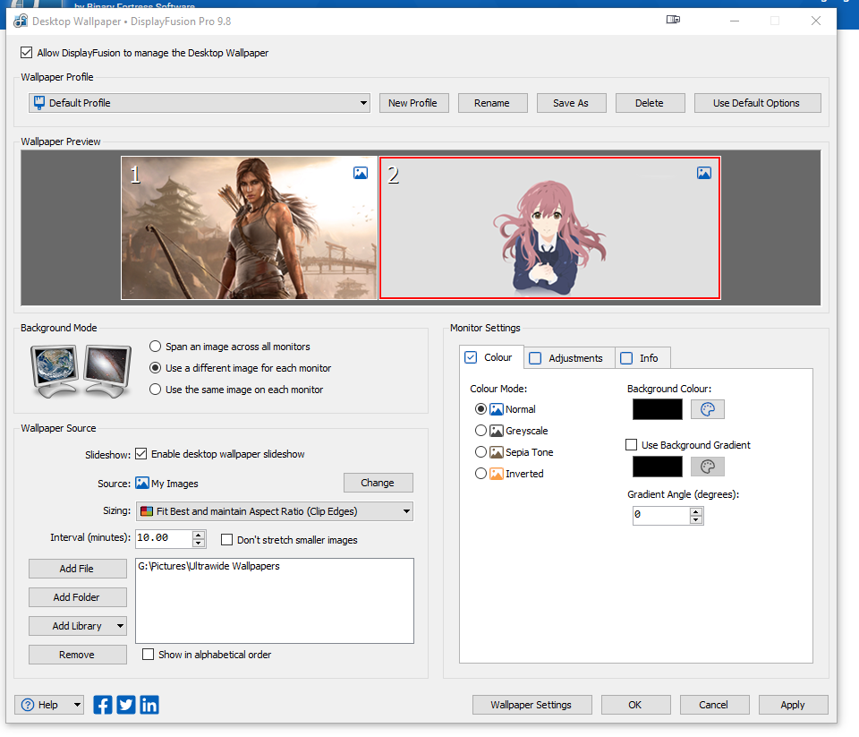Open Background Colour palette picker
The width and height of the screenshot is (859, 737).
(707, 409)
